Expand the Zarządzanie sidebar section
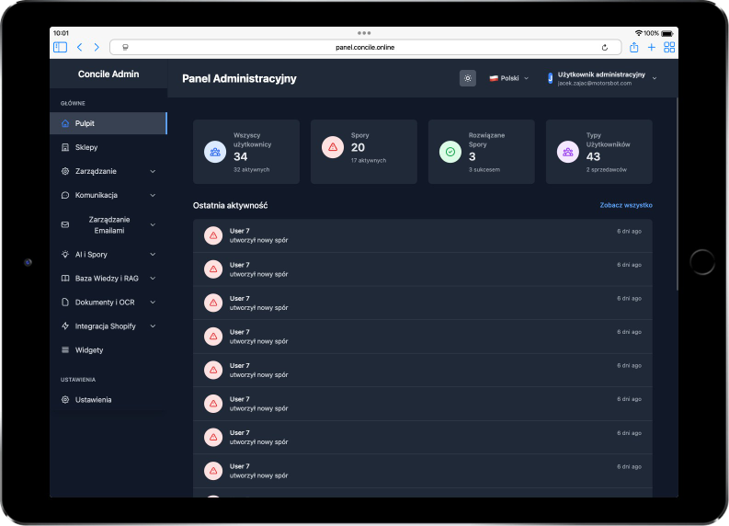The image size is (729, 526). 108,171
